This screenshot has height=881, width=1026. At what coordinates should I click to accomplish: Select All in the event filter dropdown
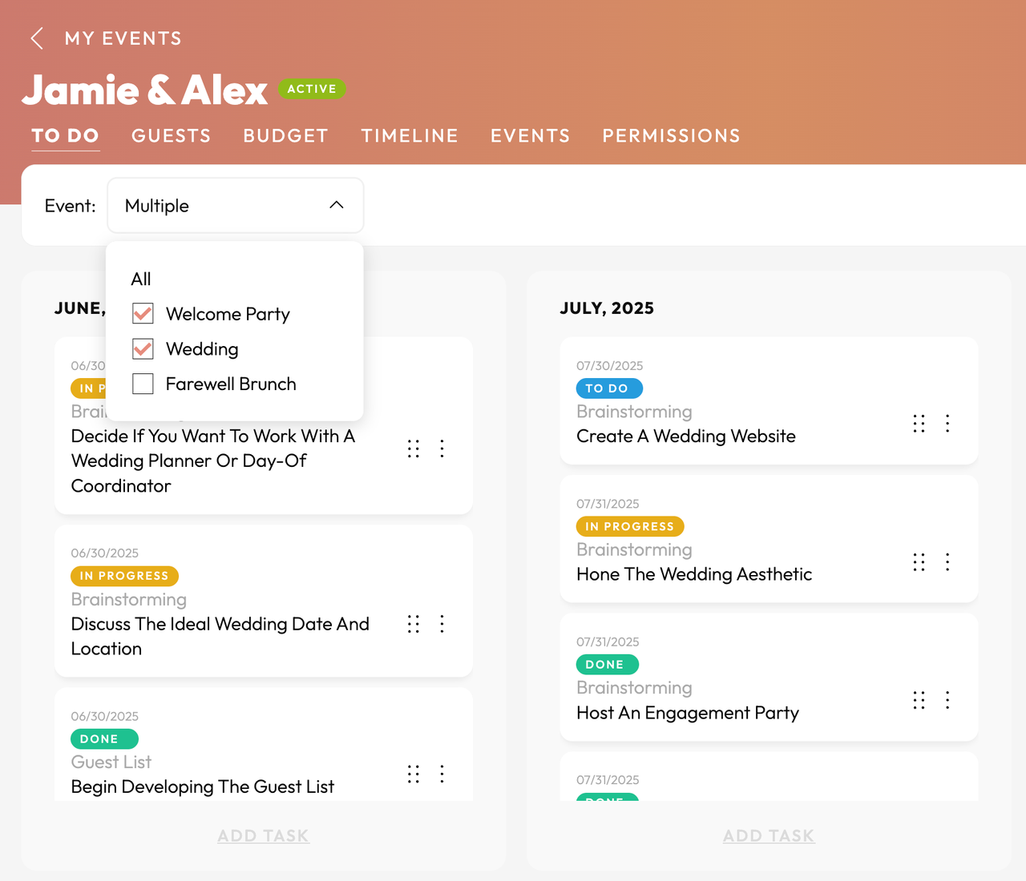pos(141,279)
